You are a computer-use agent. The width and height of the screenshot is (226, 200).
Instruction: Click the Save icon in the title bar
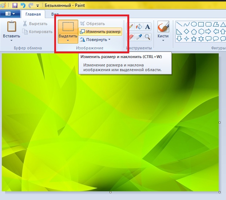pyautogui.click(x=15, y=5)
